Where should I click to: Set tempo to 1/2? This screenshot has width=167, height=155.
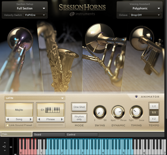pyautogui.click(x=154, y=106)
